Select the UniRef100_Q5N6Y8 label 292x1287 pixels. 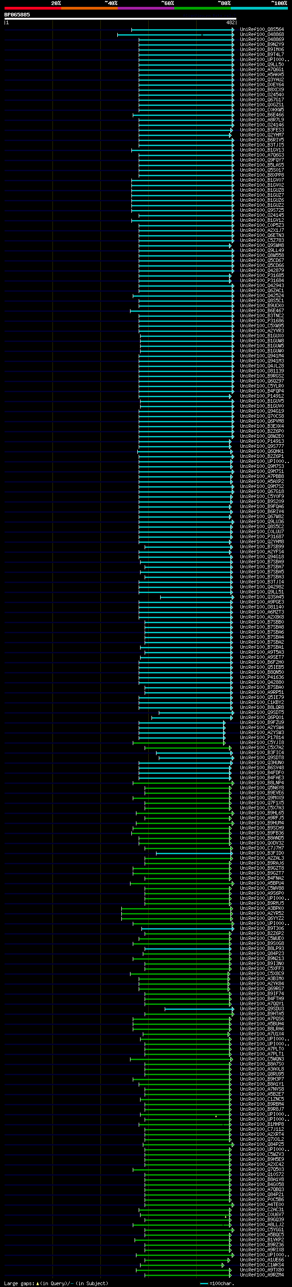[261, 788]
